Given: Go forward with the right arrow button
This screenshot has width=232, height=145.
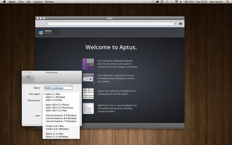Looking at the screenshot, I should (43, 24).
